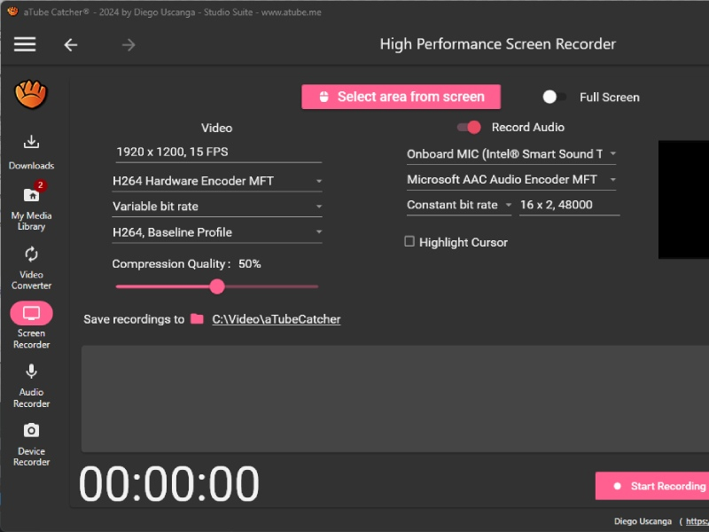Check the Highlight Cursor checkbox
The width and height of the screenshot is (709, 532).
409,241
